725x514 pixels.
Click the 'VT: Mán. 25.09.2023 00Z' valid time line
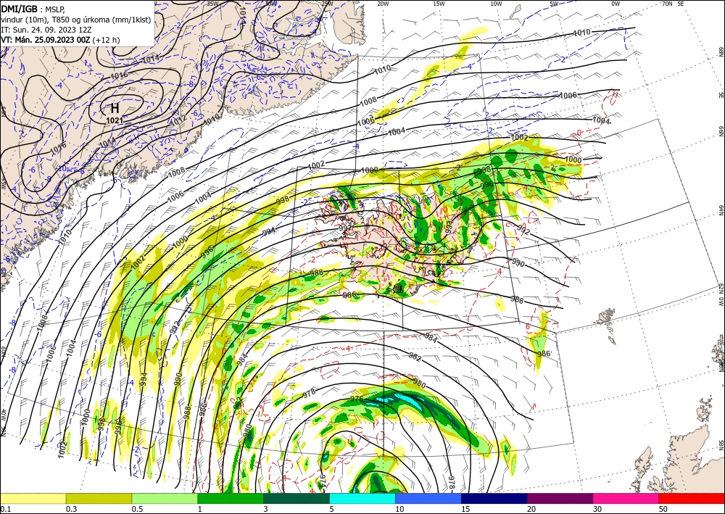point(46,40)
